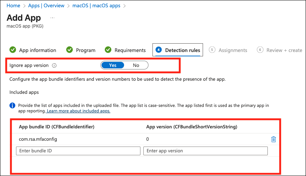Click the blue information icon beside included apps note
This screenshot has height=176, width=306.
click(x=12, y=105)
